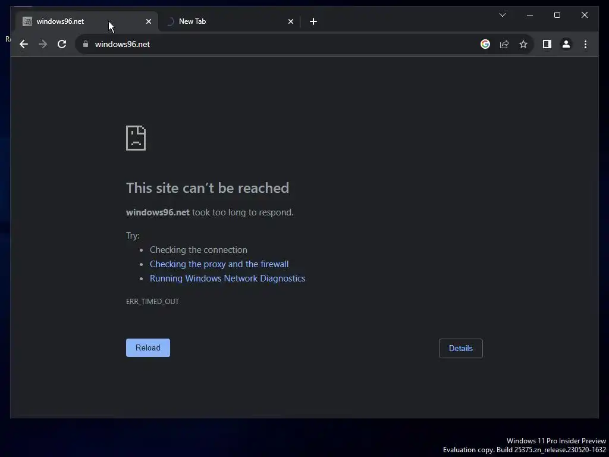Minimize the Chrome window
This screenshot has height=457, width=609.
pos(530,15)
